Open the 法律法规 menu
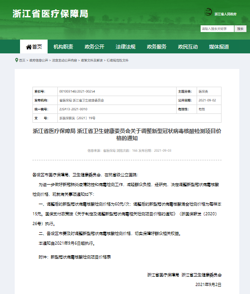 point(125,47)
